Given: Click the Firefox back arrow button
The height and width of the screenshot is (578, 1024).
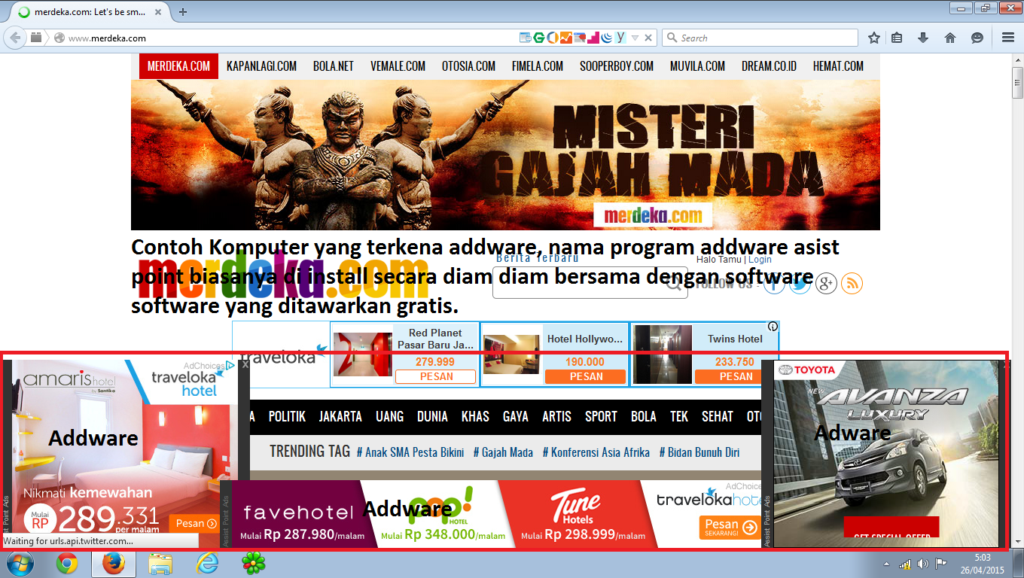Looking at the screenshot, I should (x=15, y=38).
